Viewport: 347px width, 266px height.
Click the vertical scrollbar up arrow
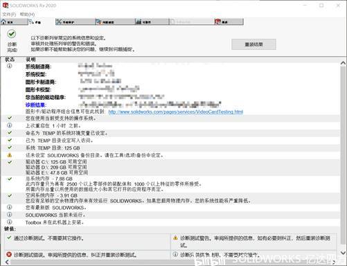(x=343, y=63)
